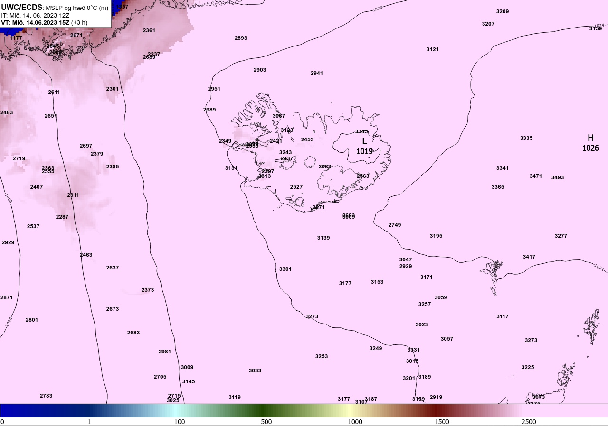Click the height value 3121
608x426 pixels.
pyautogui.click(x=433, y=49)
